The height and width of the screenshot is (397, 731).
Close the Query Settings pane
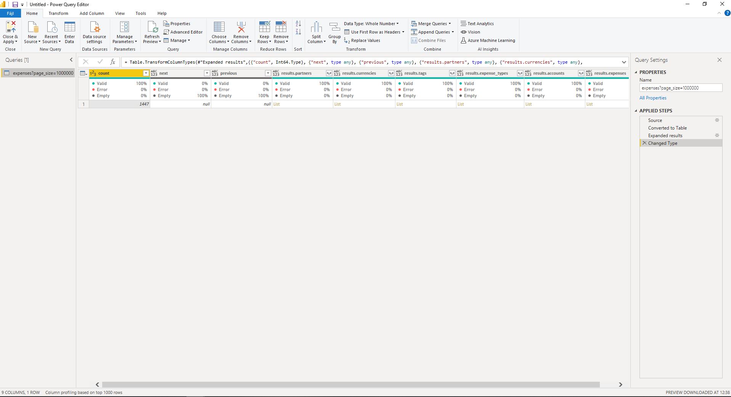(x=719, y=60)
